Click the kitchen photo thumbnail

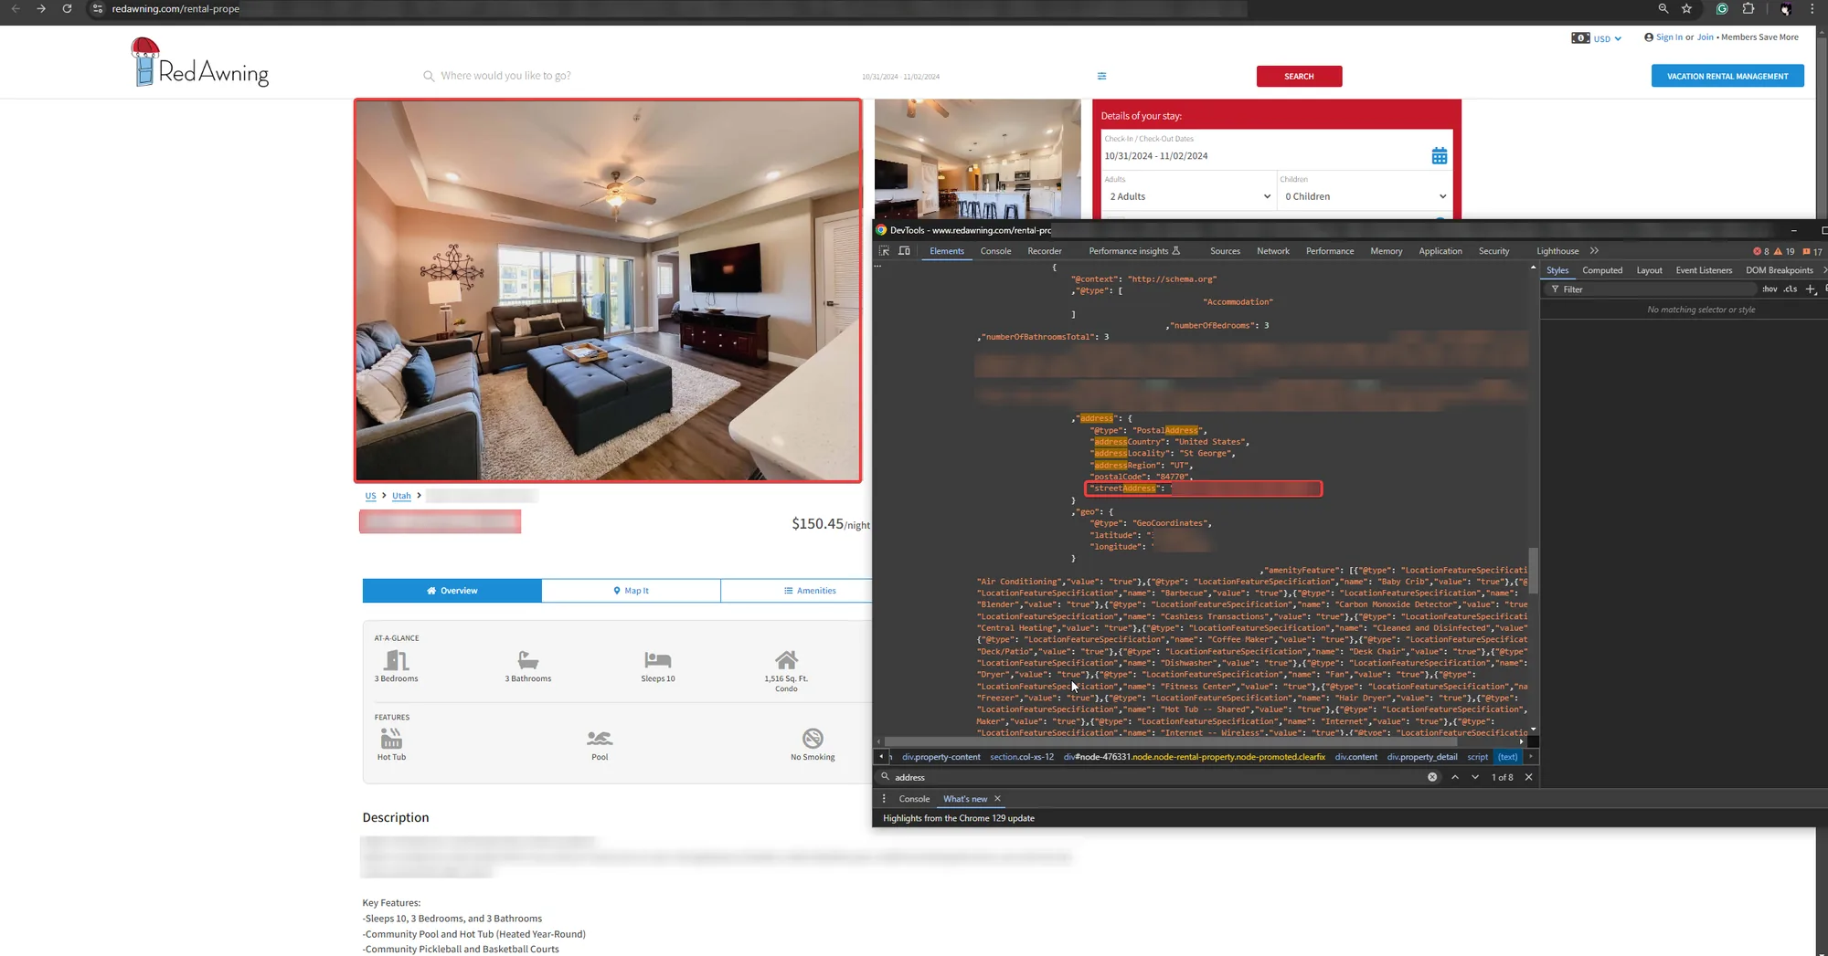(x=977, y=159)
